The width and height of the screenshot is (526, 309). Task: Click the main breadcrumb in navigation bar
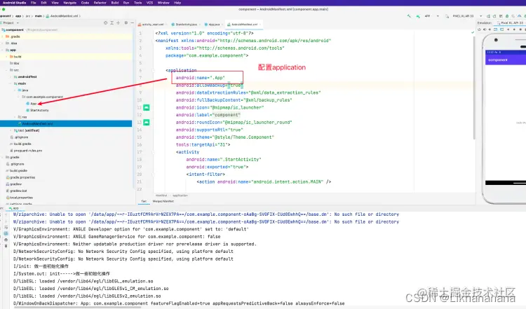click(x=39, y=15)
